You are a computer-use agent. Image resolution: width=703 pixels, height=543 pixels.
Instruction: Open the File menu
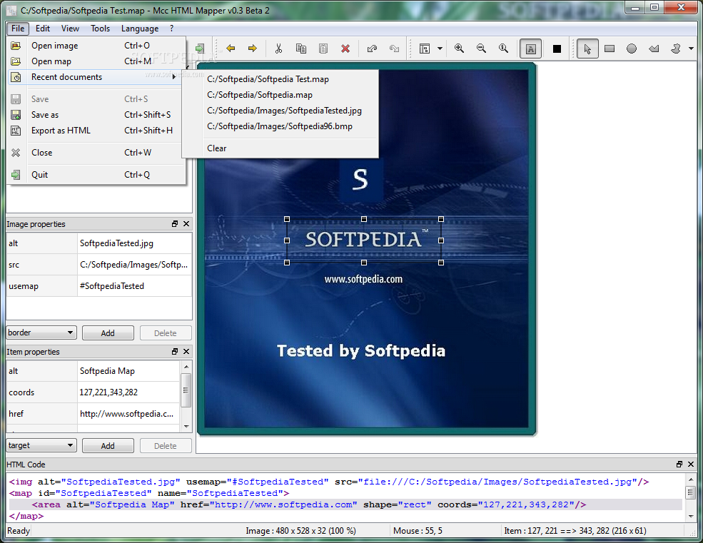click(x=18, y=29)
